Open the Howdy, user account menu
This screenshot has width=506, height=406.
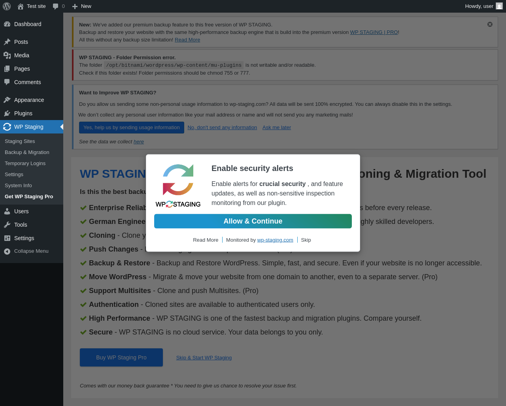click(x=484, y=6)
